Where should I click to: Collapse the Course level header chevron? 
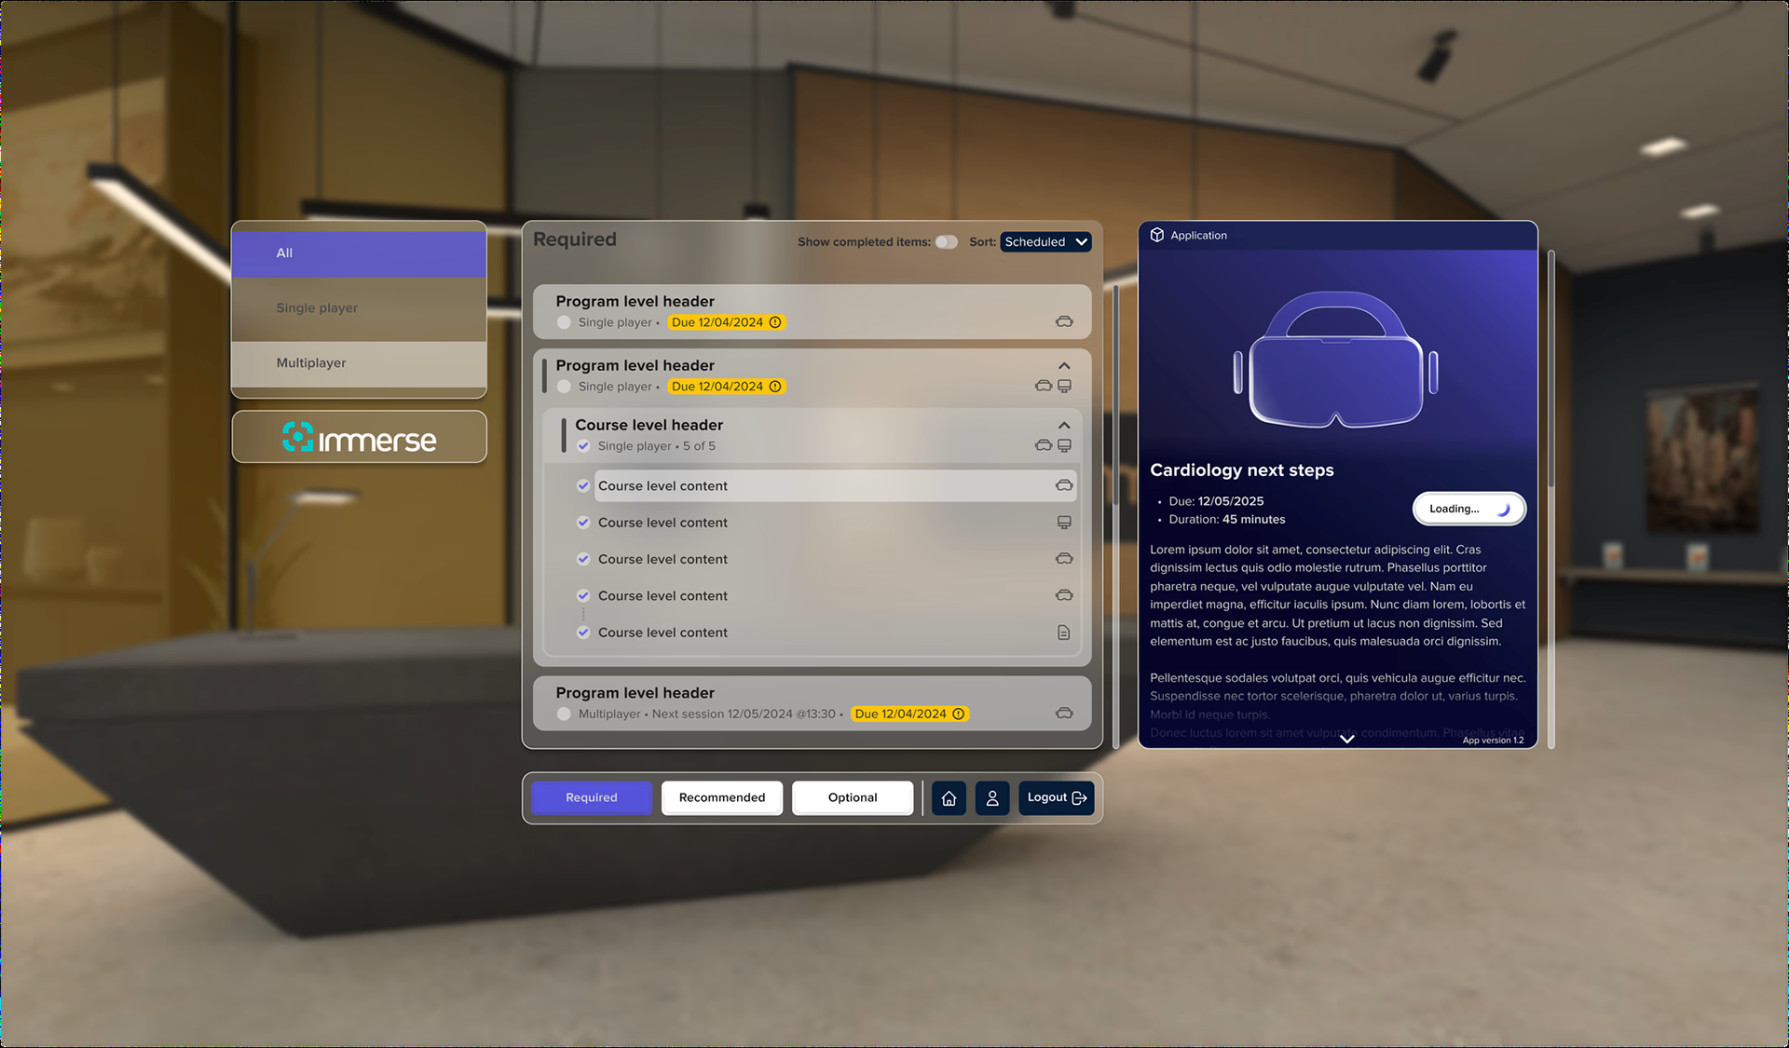coord(1064,425)
